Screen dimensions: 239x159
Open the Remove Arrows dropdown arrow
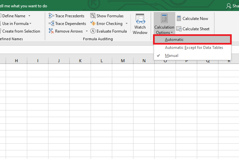(x=87, y=31)
